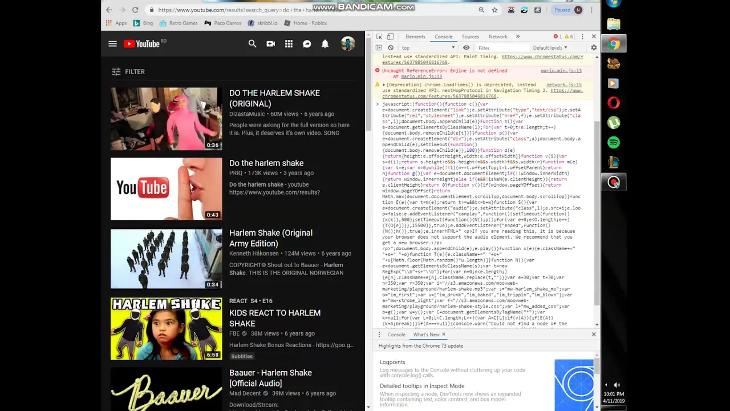
Task: Click the zoom magnifier in address bar
Action: click(482, 10)
